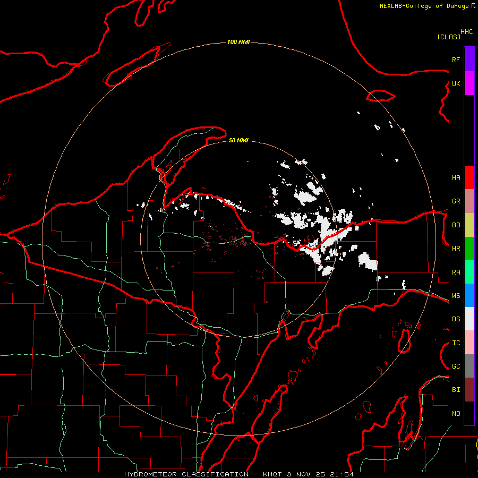Screen dimensions: 478x478
Task: Click the ND black legend swatch
Action: click(x=469, y=413)
